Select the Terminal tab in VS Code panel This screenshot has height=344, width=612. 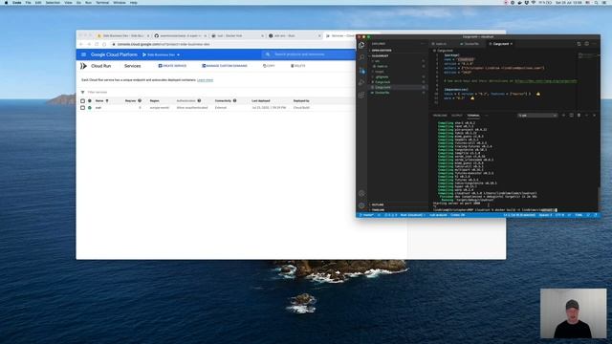(x=473, y=116)
